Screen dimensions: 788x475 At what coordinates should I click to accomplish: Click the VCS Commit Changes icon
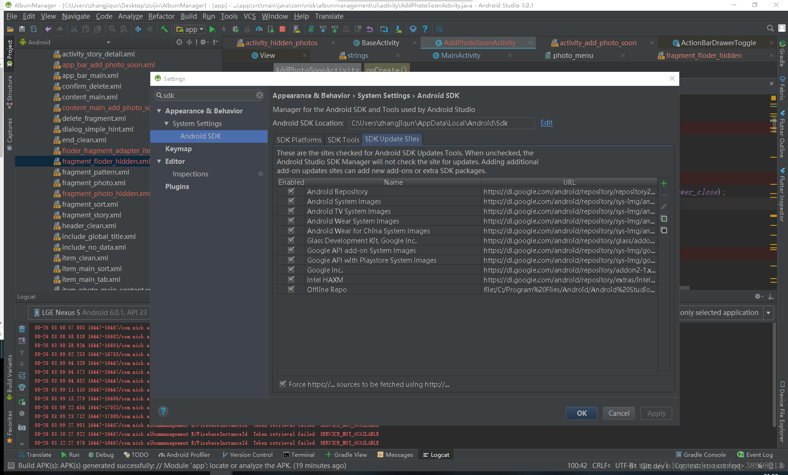pos(335,29)
